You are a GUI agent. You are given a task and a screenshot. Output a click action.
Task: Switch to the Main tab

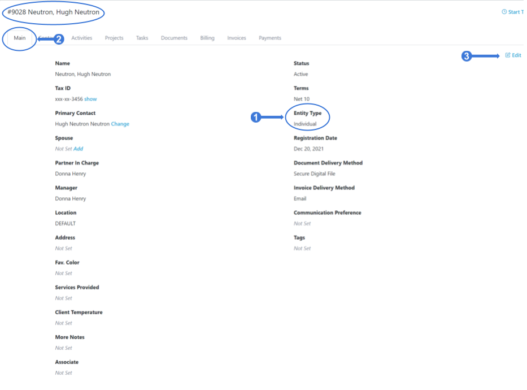click(x=20, y=38)
